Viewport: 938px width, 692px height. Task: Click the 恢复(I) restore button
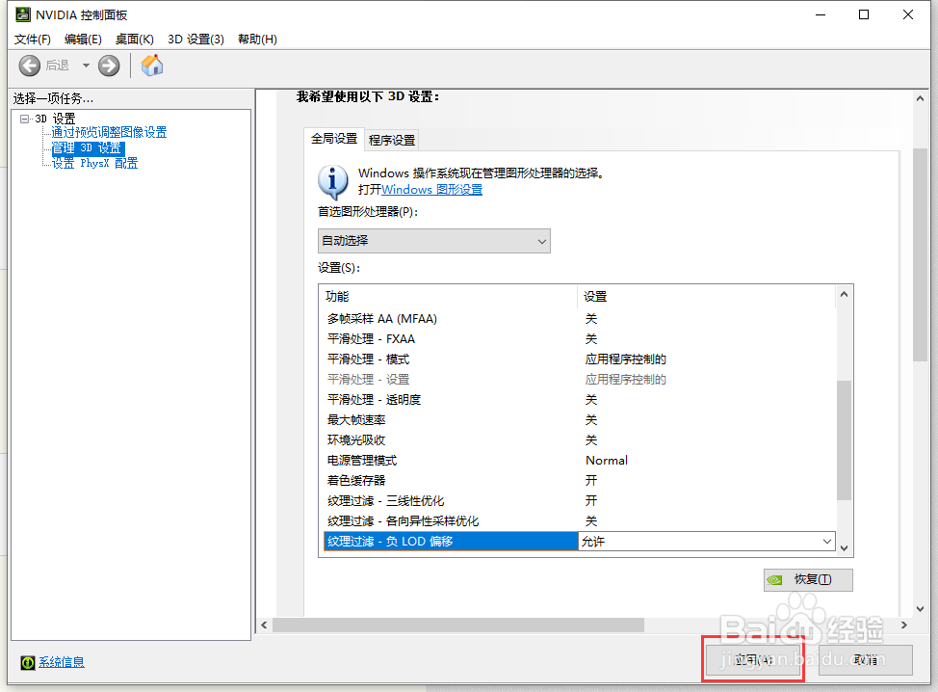pos(808,579)
